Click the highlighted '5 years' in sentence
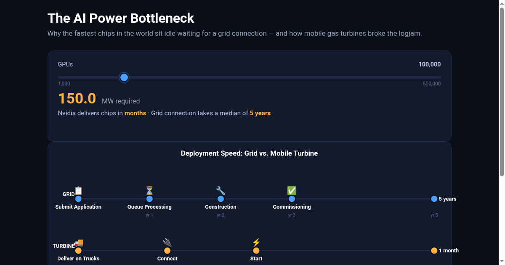The image size is (505, 265). click(260, 113)
